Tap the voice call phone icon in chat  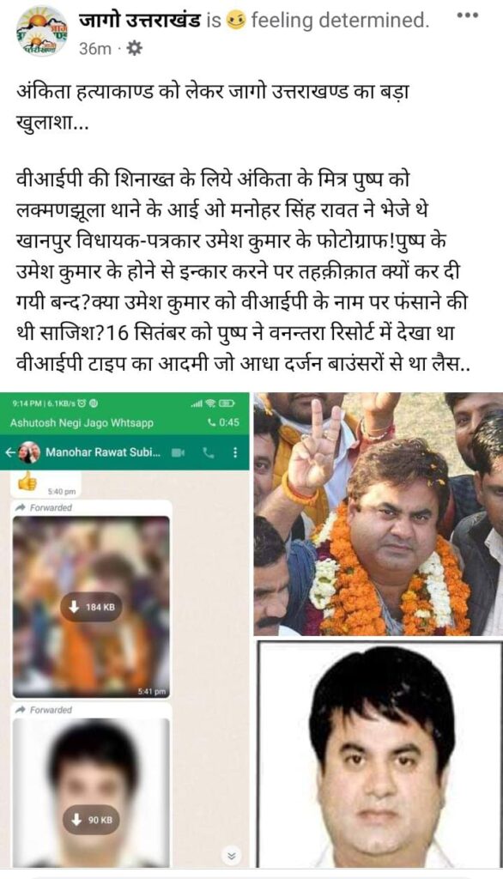click(x=209, y=452)
